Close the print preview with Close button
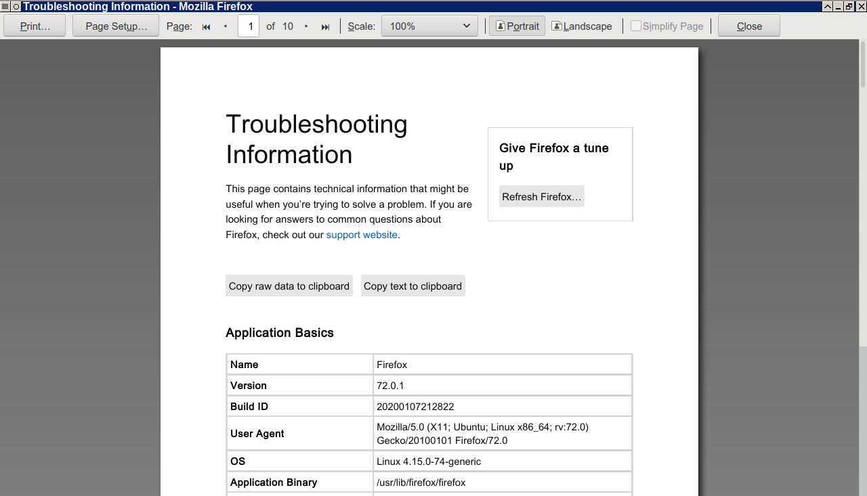This screenshot has width=867, height=496. click(749, 26)
